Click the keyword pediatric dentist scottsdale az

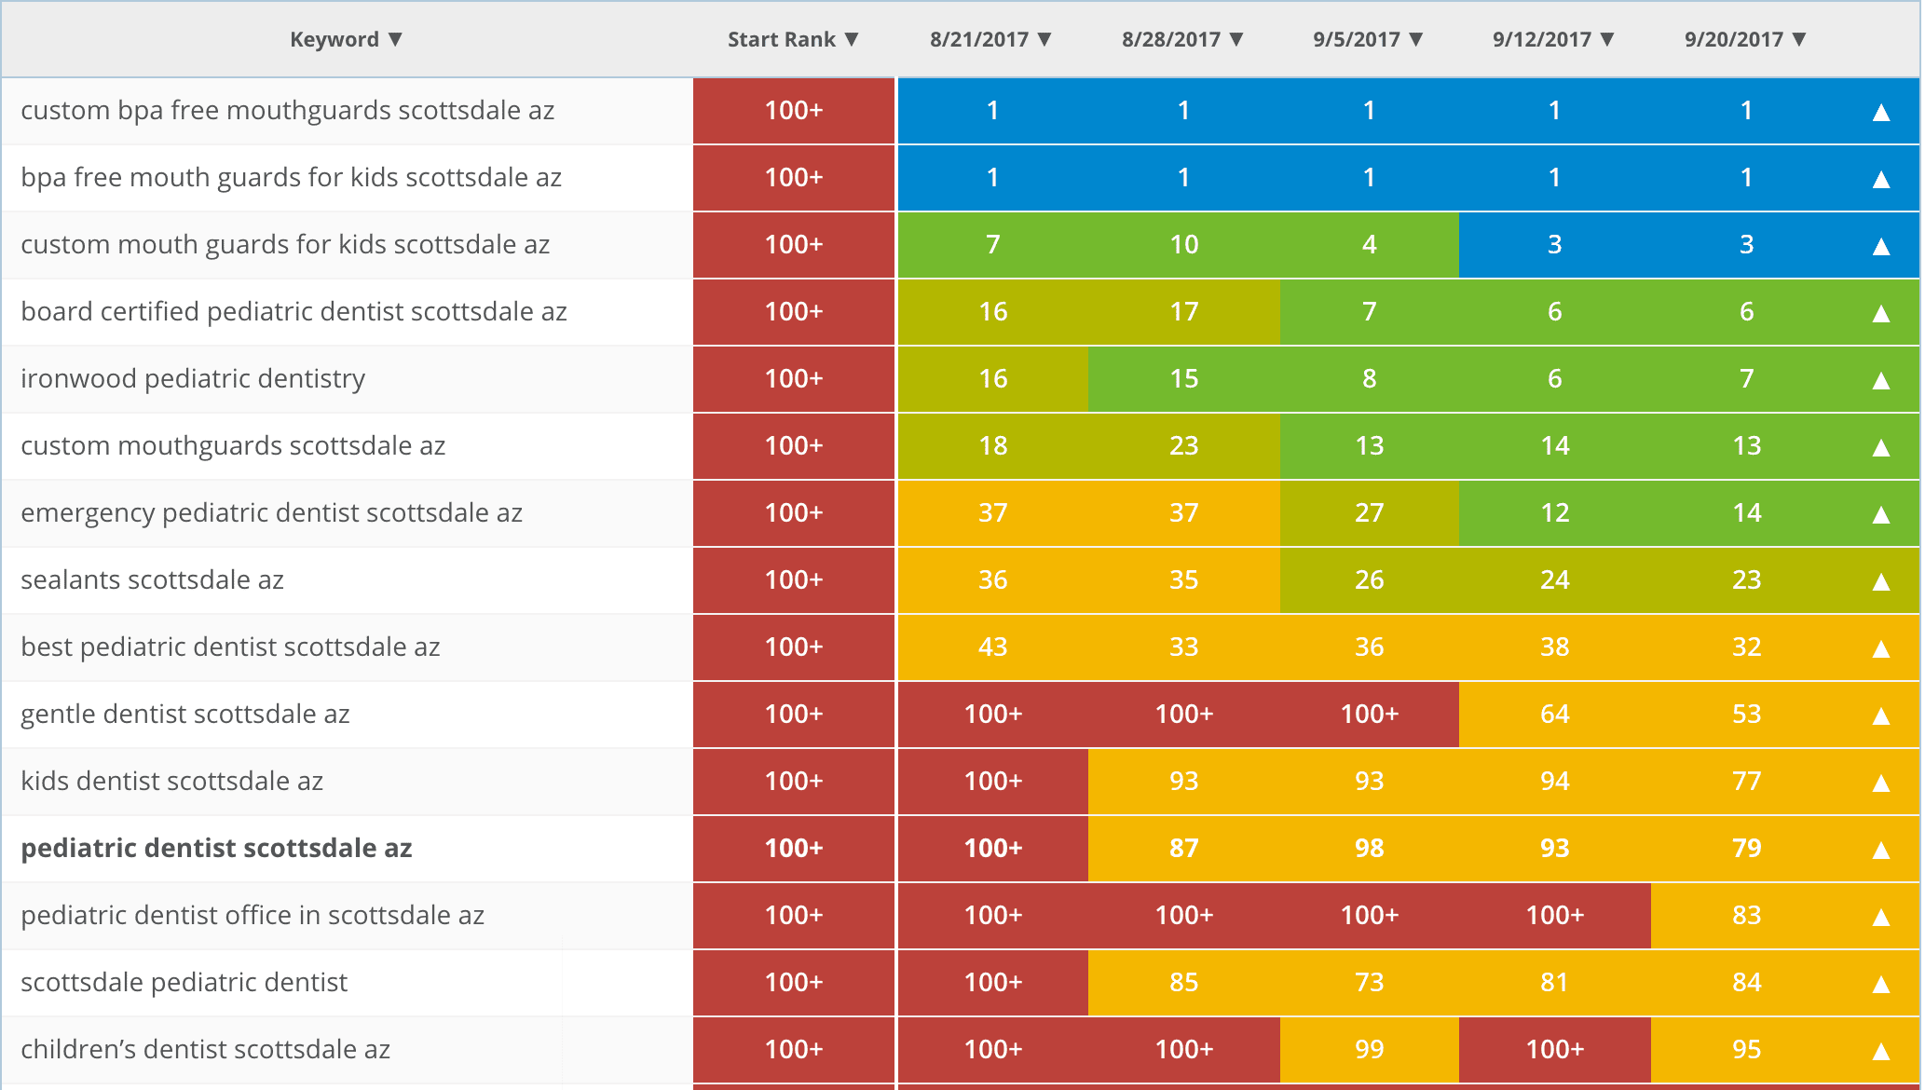click(x=216, y=849)
